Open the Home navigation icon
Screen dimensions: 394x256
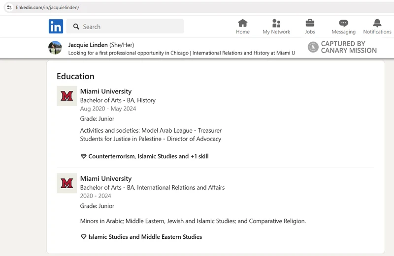tap(243, 23)
